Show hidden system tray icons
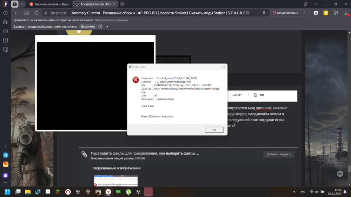The image size is (351, 197). click(x=294, y=192)
